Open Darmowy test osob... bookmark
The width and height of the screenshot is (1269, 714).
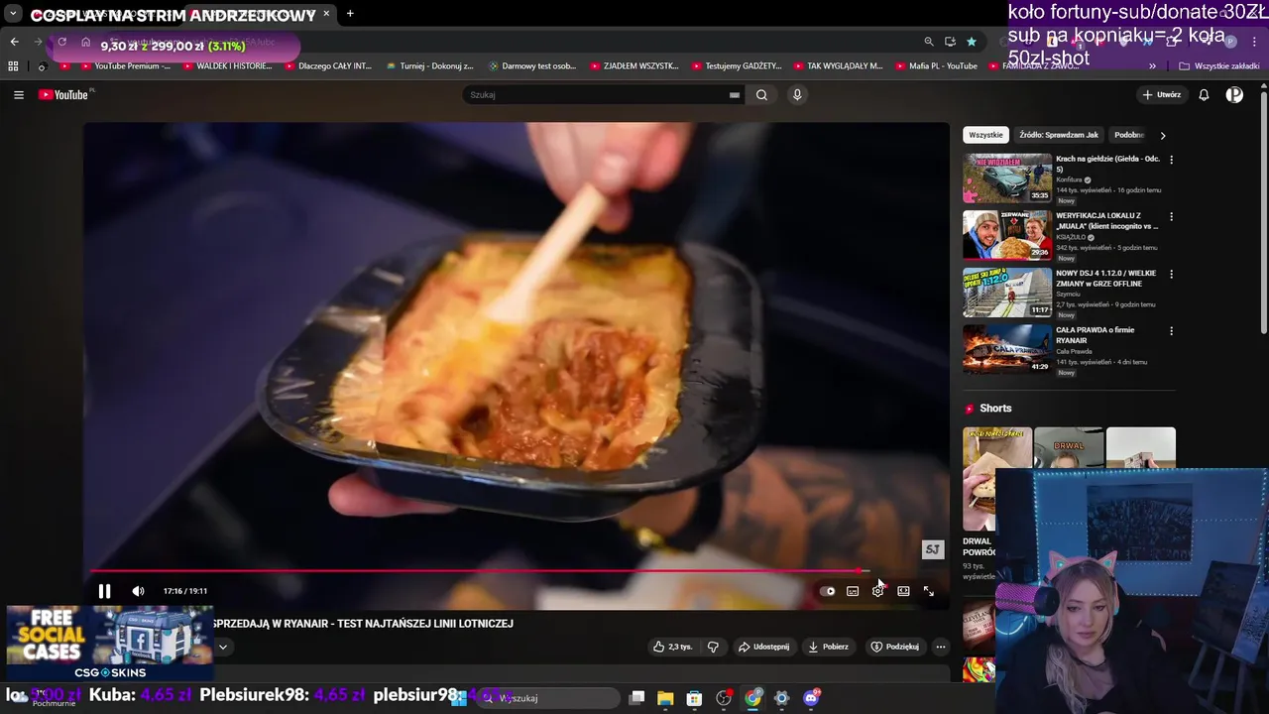[x=531, y=66]
